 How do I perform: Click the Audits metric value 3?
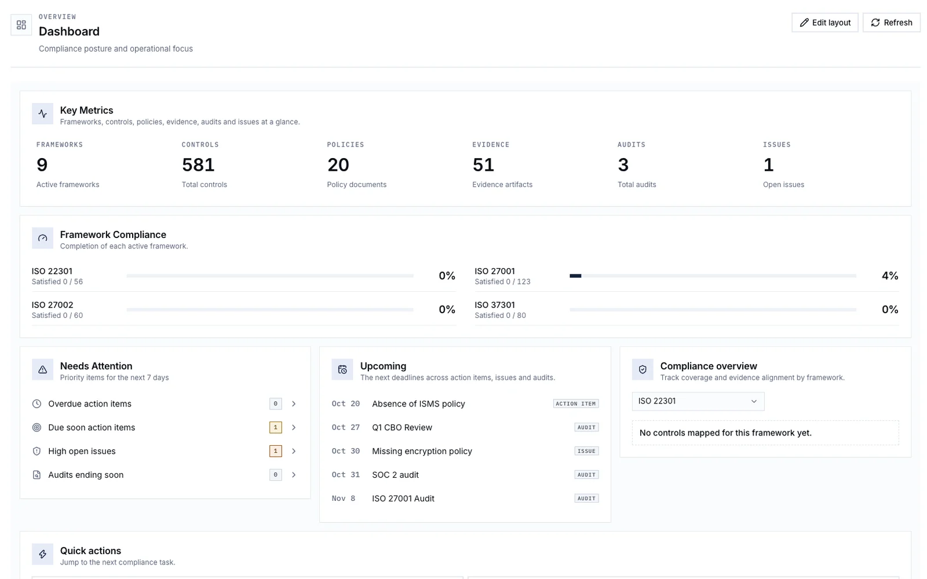[x=623, y=165]
